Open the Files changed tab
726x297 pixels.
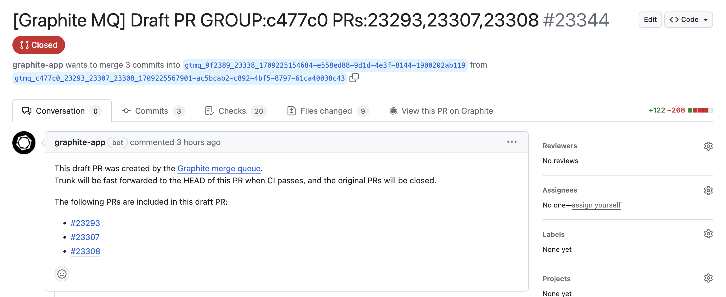328,111
